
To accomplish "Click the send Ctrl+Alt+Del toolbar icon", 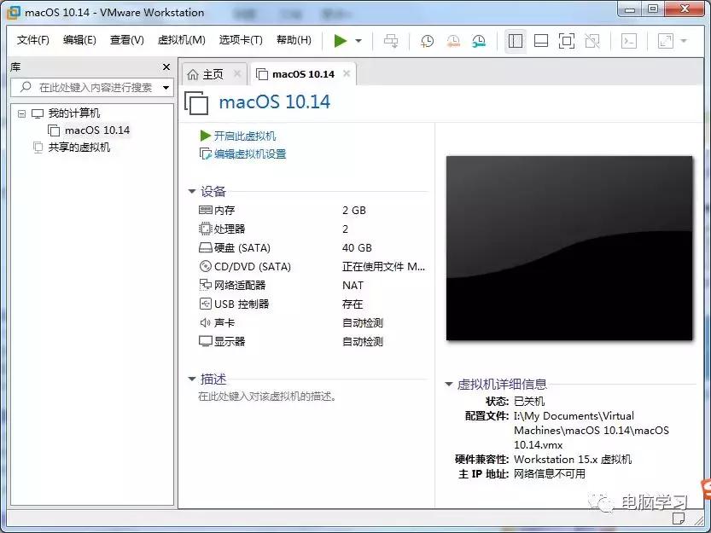I will 391,41.
